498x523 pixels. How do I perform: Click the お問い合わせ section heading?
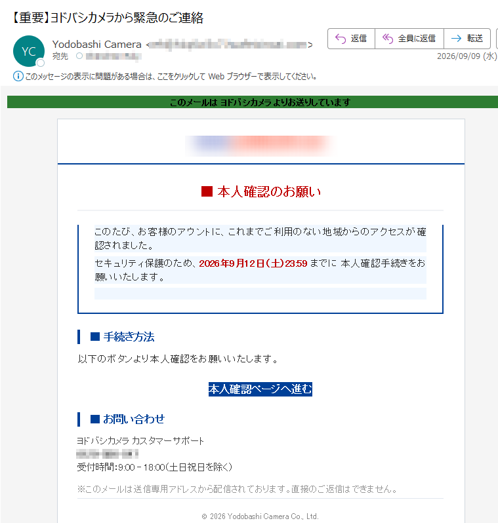(x=127, y=419)
